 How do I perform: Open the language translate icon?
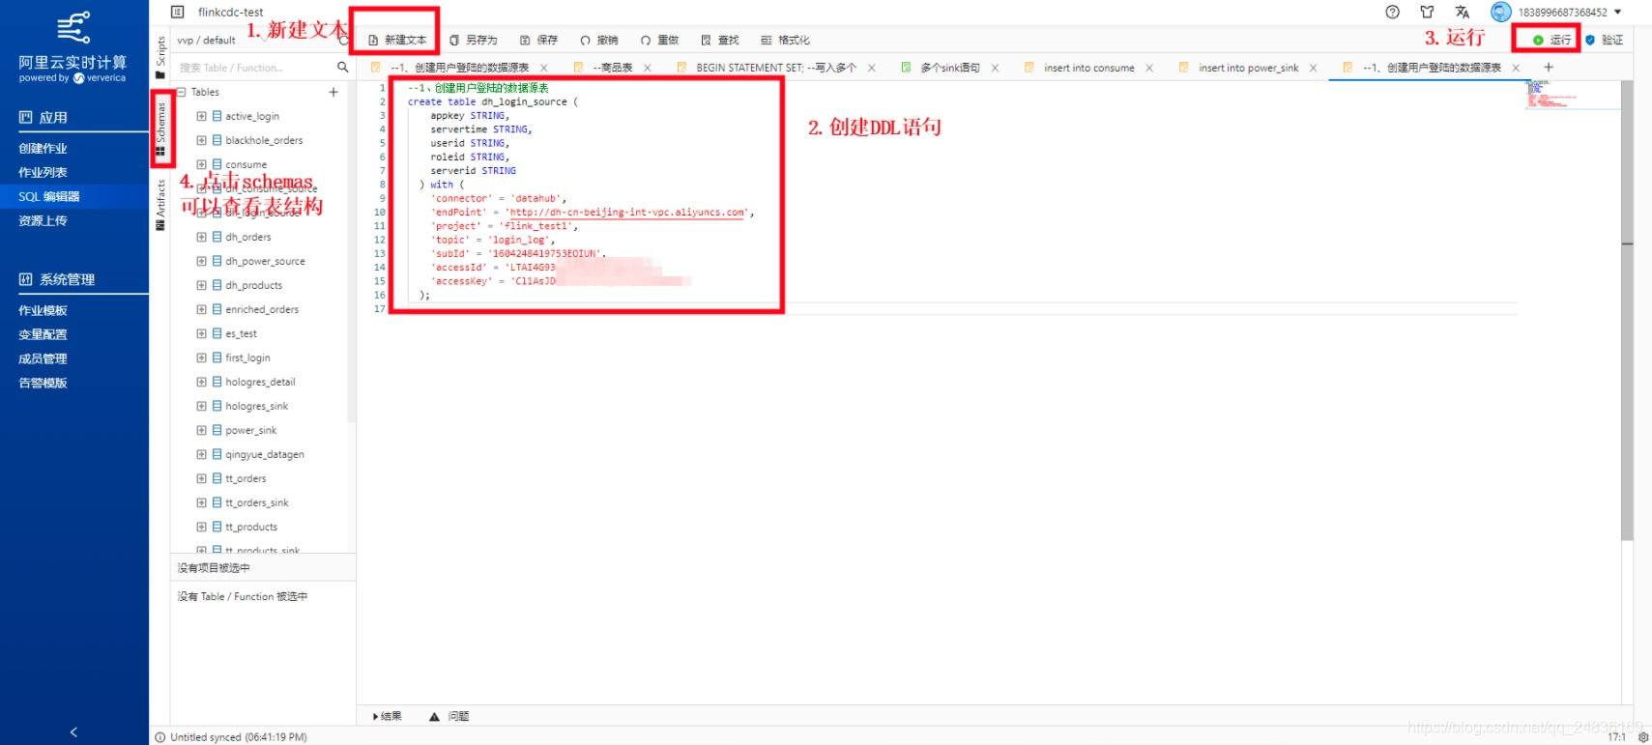tap(1462, 12)
